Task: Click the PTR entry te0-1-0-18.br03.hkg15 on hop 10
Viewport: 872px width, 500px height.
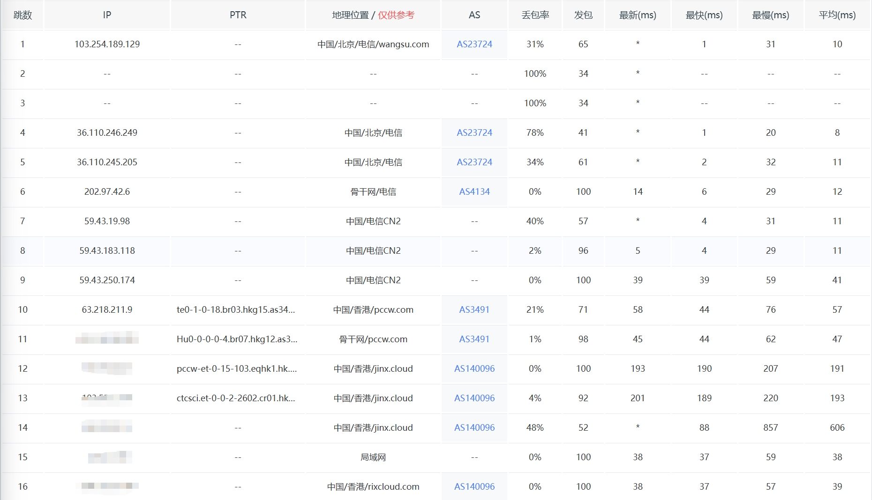Action: [238, 309]
